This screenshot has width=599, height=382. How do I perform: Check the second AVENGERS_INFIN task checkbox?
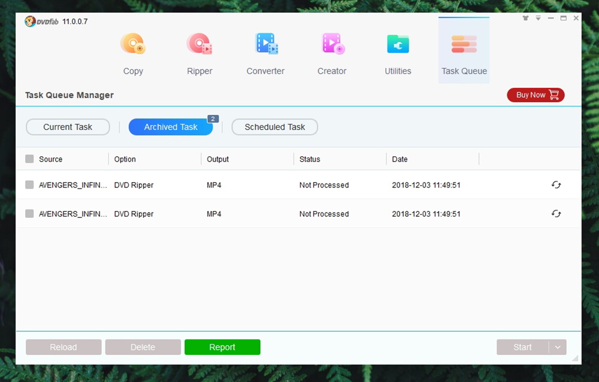(29, 214)
